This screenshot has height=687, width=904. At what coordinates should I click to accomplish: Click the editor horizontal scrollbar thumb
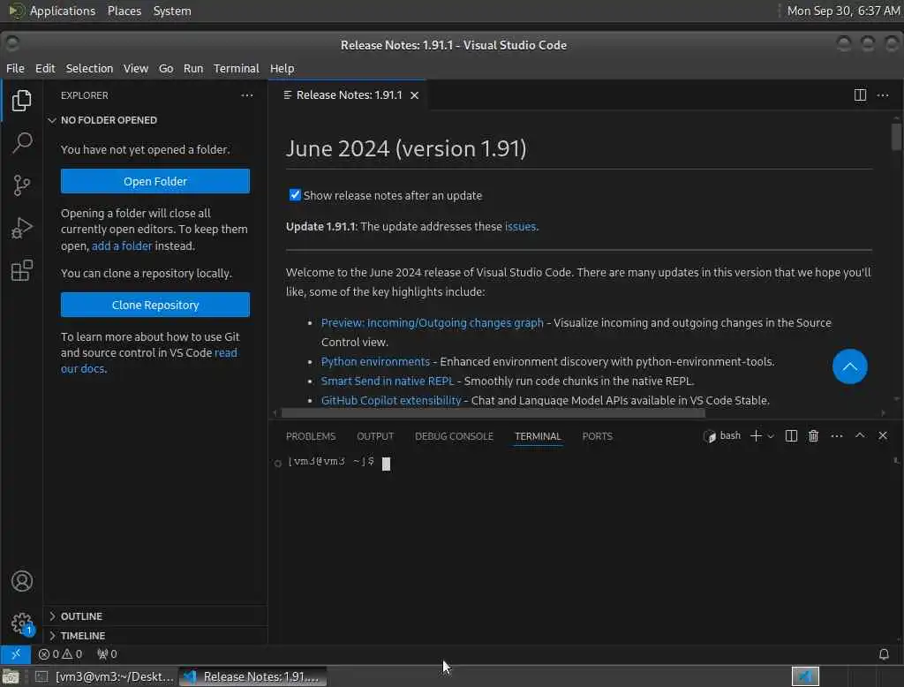pyautogui.click(x=493, y=413)
